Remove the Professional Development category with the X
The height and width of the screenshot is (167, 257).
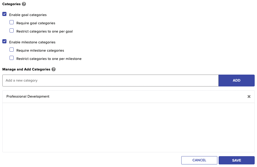pos(249,97)
